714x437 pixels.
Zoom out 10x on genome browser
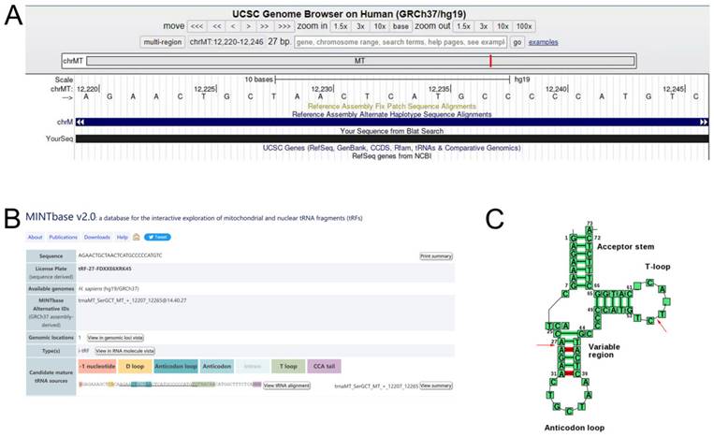pos(503,26)
